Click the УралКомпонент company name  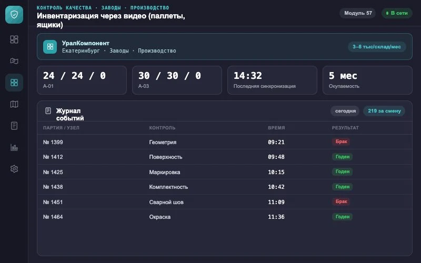85,43
